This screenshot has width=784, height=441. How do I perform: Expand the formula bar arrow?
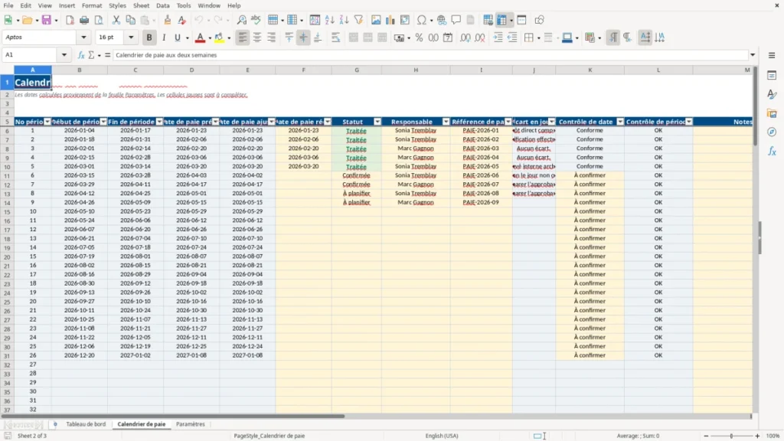tap(753, 55)
